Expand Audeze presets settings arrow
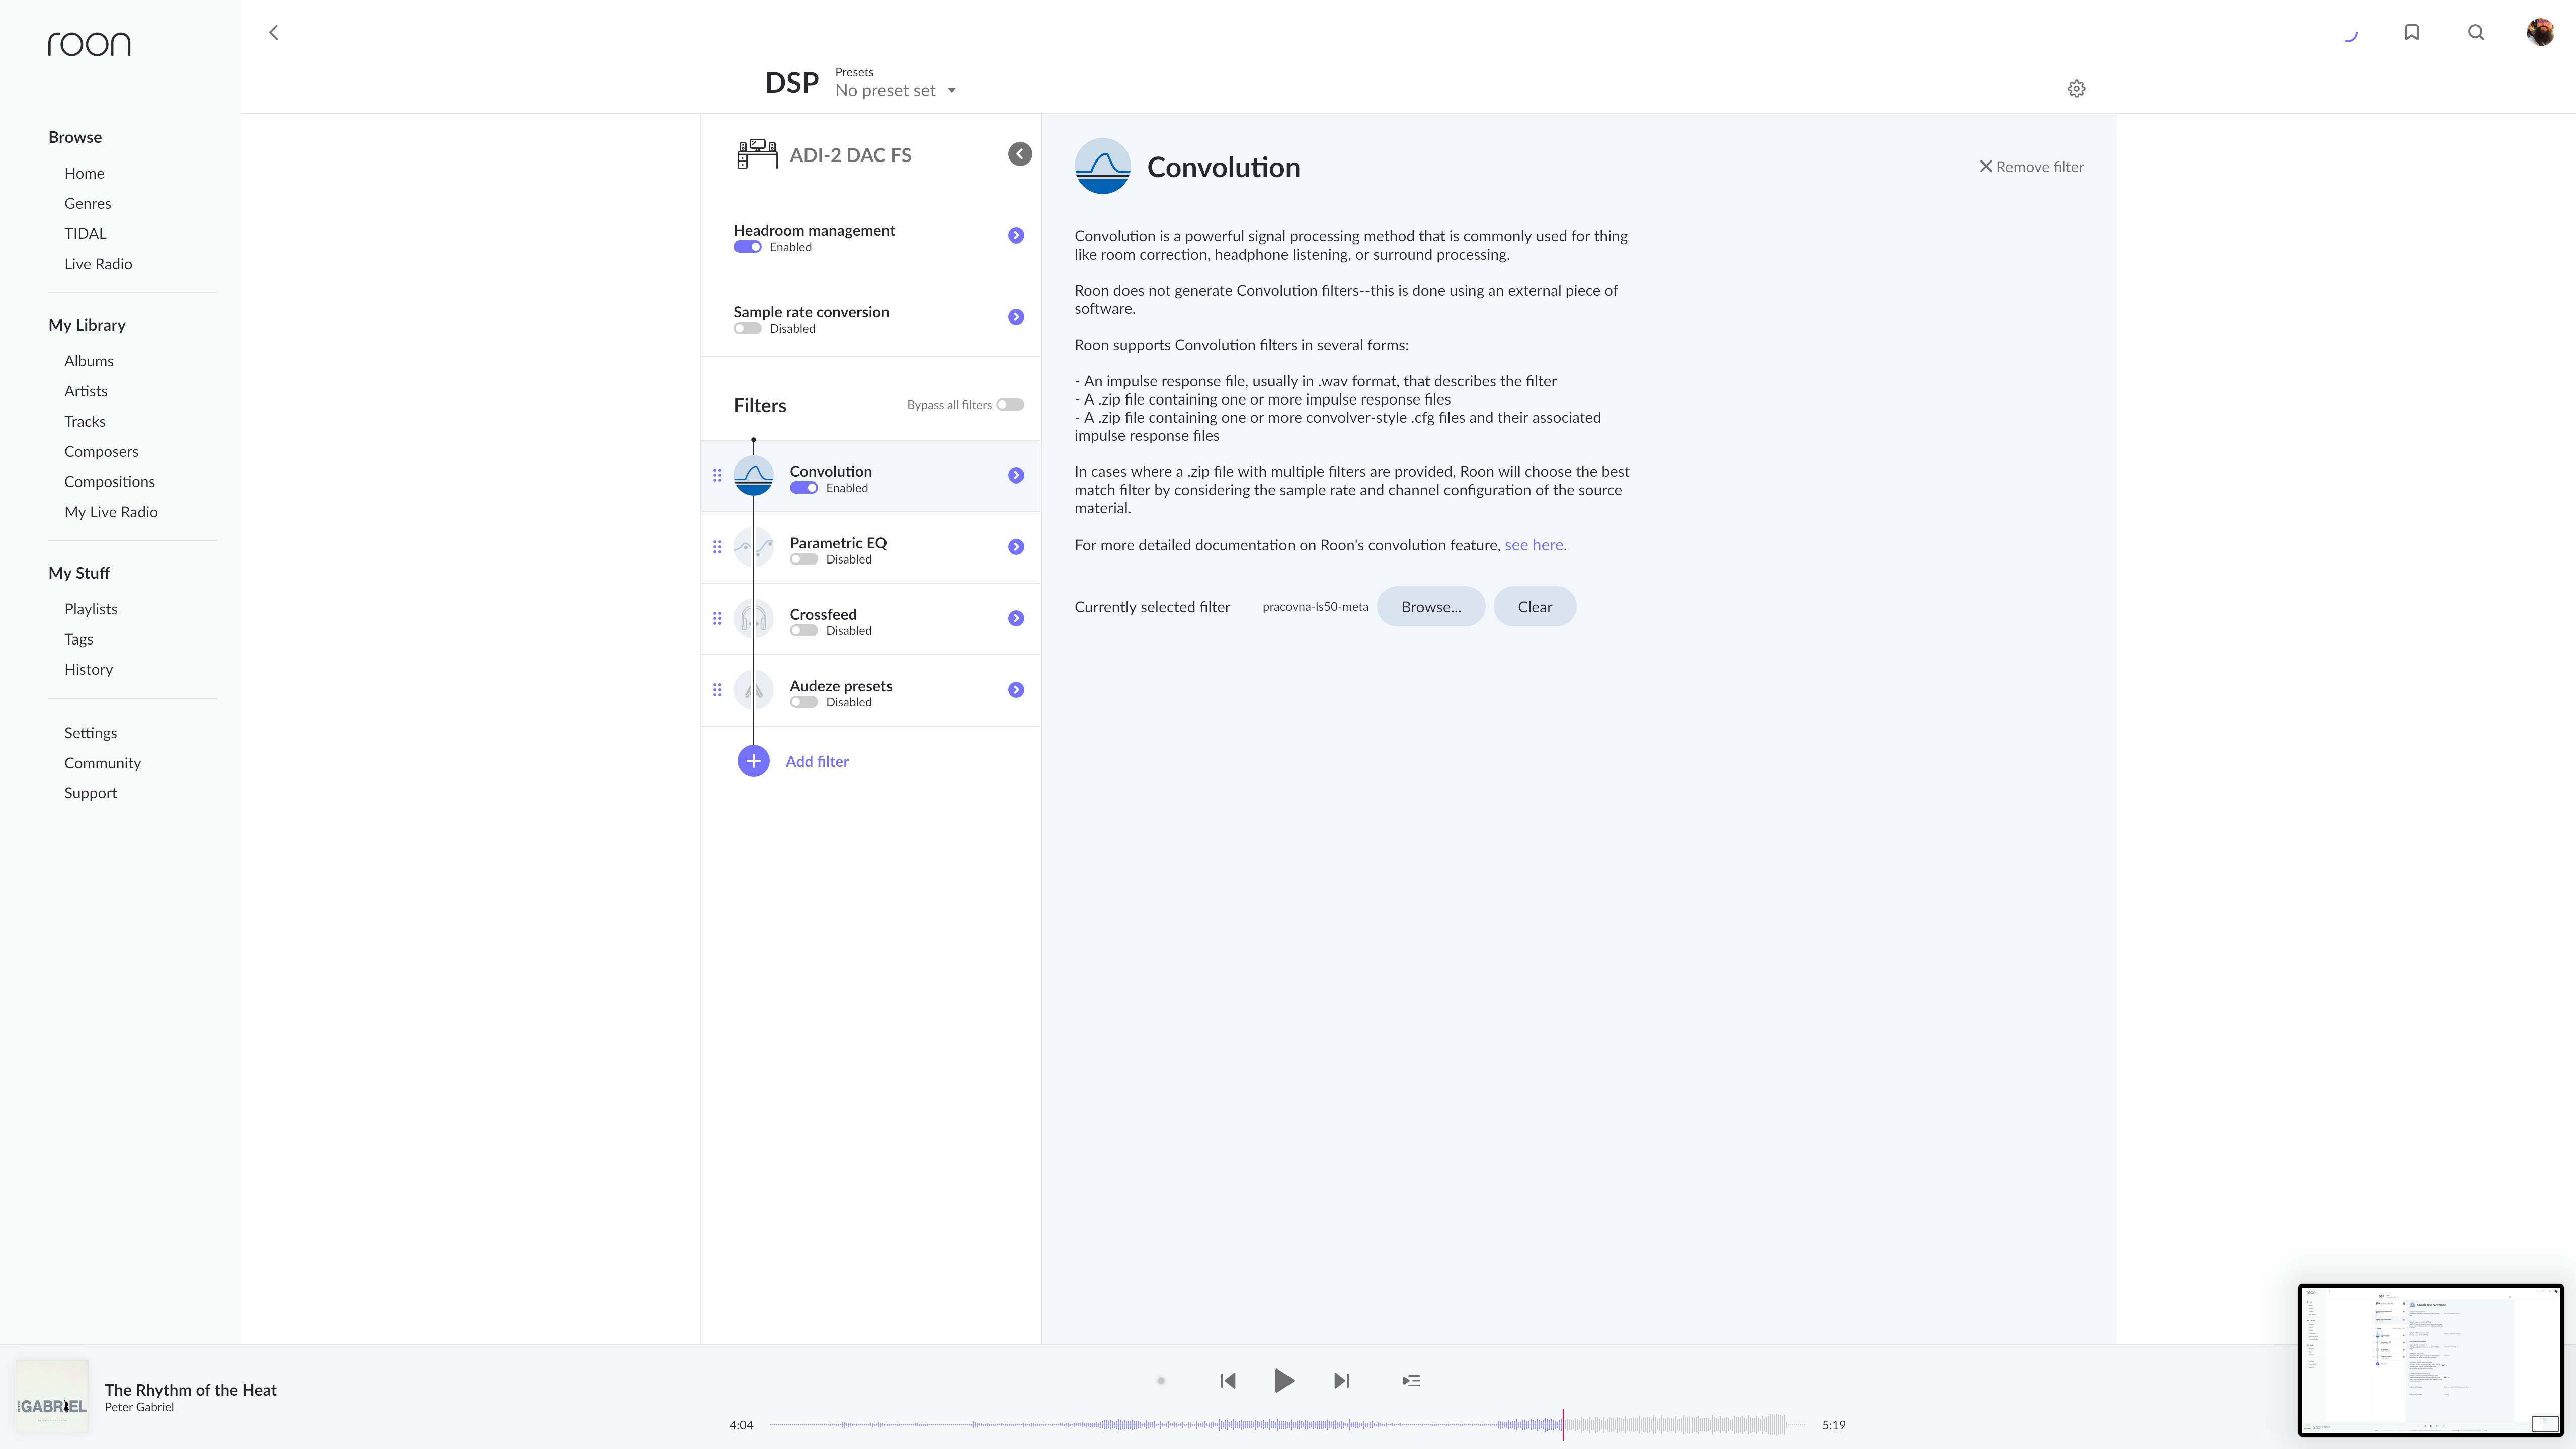The height and width of the screenshot is (1449, 2576). [x=1016, y=690]
